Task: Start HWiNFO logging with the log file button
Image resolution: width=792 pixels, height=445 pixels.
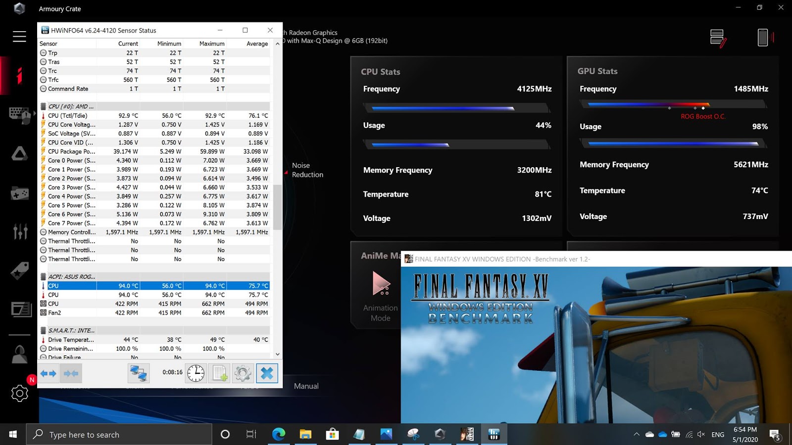Action: (x=219, y=373)
